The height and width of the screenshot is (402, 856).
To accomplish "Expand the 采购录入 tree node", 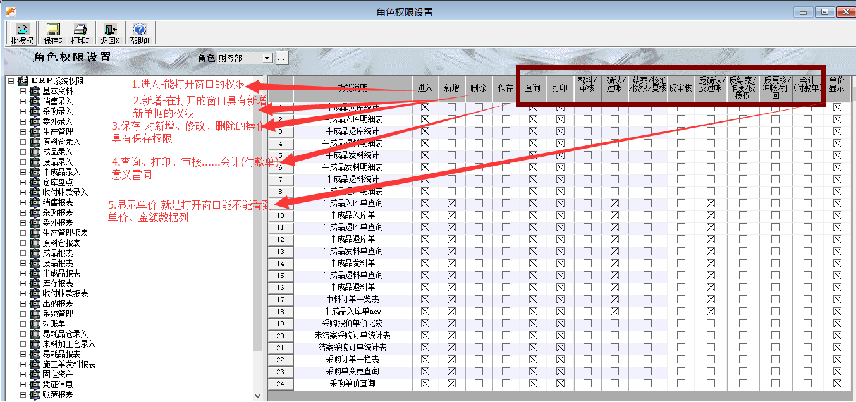I will [x=23, y=111].
